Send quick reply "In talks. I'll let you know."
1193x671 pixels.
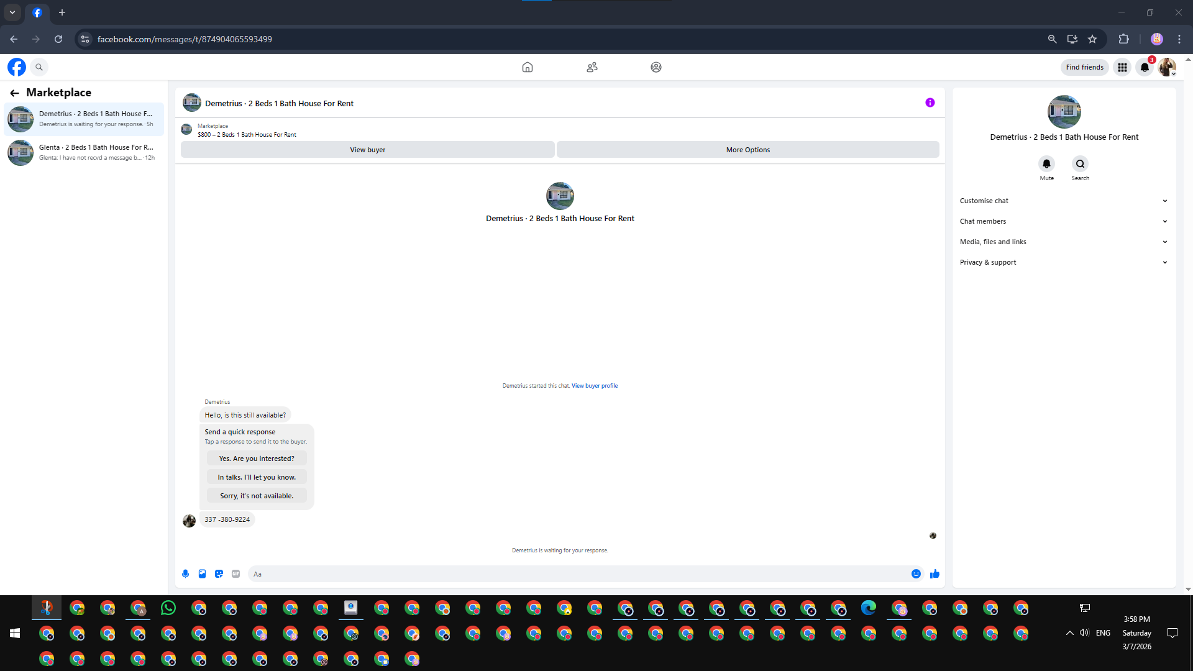[x=257, y=477]
